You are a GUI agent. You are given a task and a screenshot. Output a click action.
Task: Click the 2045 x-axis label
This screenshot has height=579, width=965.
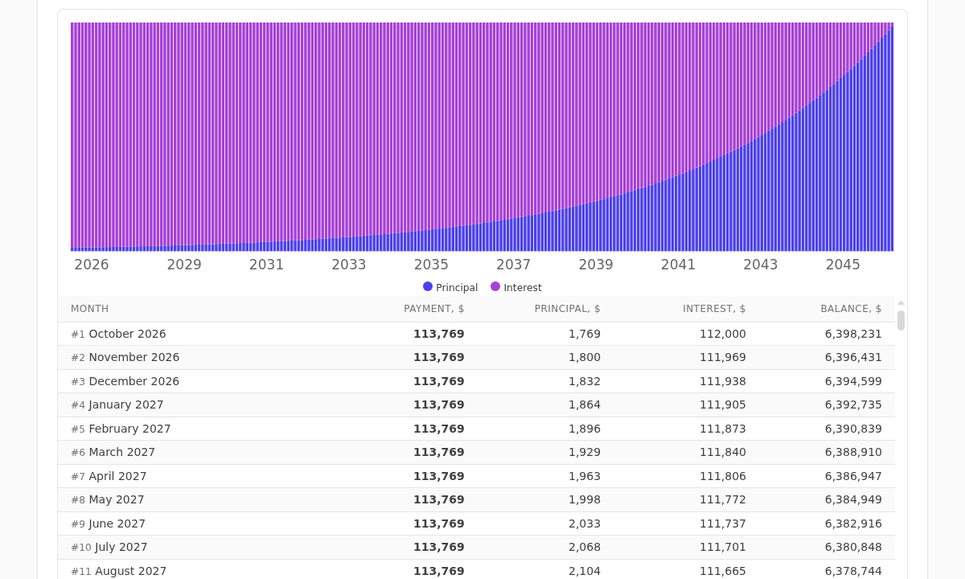[x=843, y=265]
